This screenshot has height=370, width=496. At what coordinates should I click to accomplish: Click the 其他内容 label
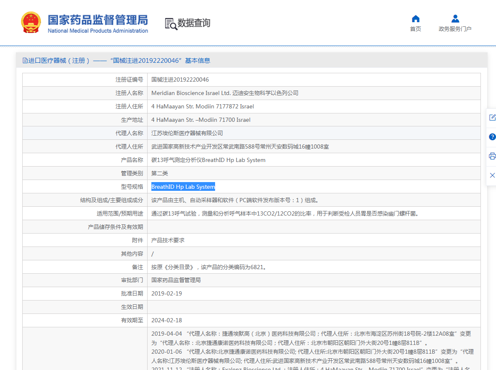132,254
